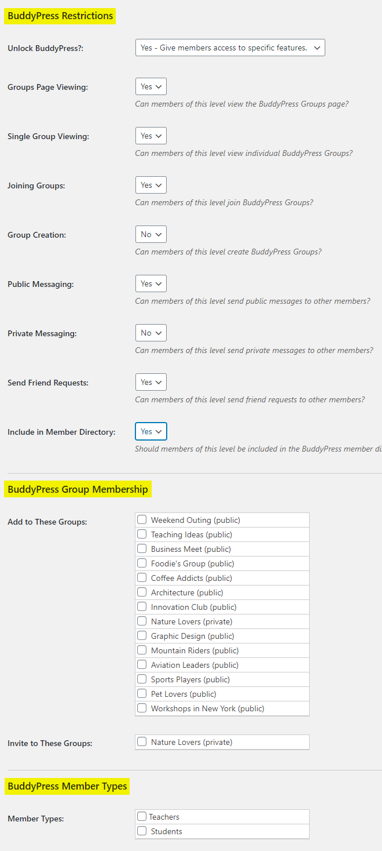
Task: Enable the Teachers member type checkbox
Action: pos(142,817)
